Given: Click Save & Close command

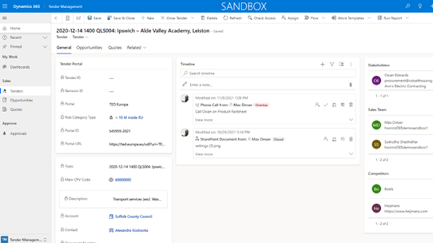Looking at the screenshot, I should tap(121, 18).
